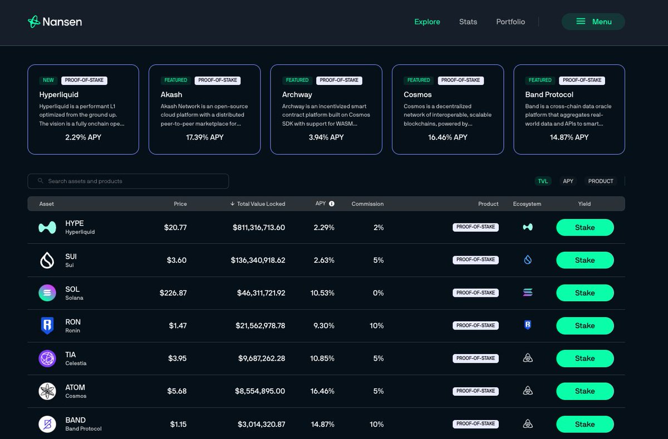Viewport: 668px width, 439px height.
Task: Click the Nansen logo
Action: pyautogui.click(x=55, y=22)
